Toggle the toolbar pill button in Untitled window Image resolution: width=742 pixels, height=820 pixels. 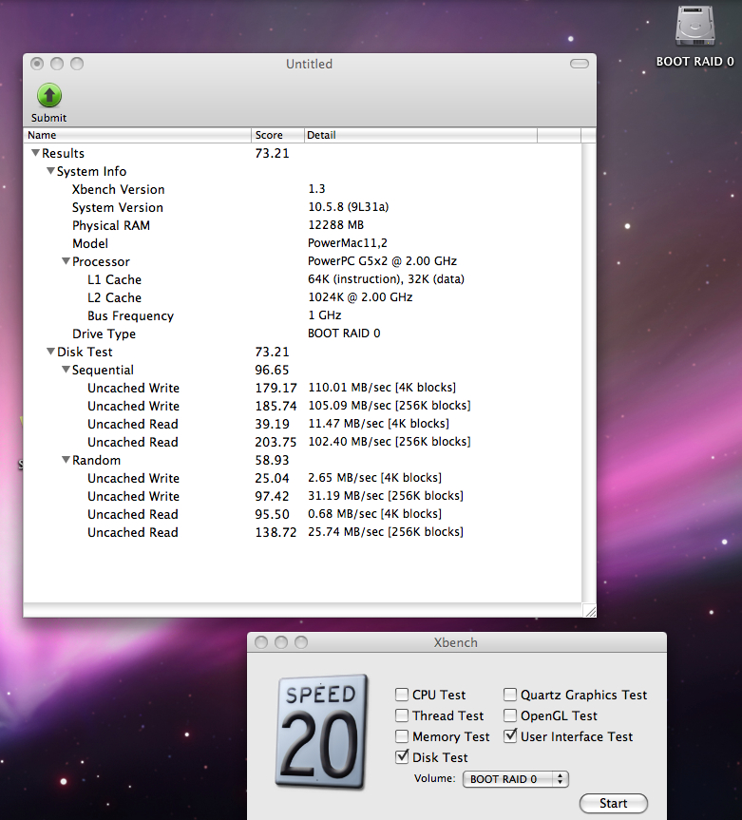pyautogui.click(x=579, y=64)
